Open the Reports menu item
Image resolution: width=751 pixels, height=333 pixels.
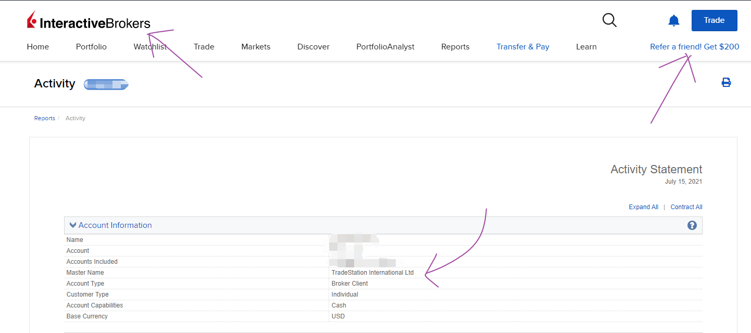click(x=455, y=47)
